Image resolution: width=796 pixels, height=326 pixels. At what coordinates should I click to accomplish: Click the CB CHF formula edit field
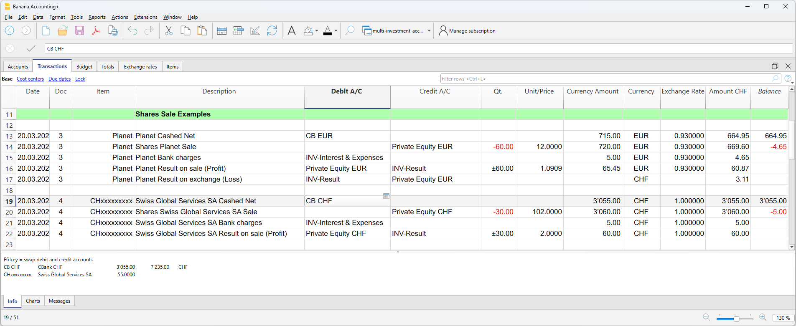(419, 48)
